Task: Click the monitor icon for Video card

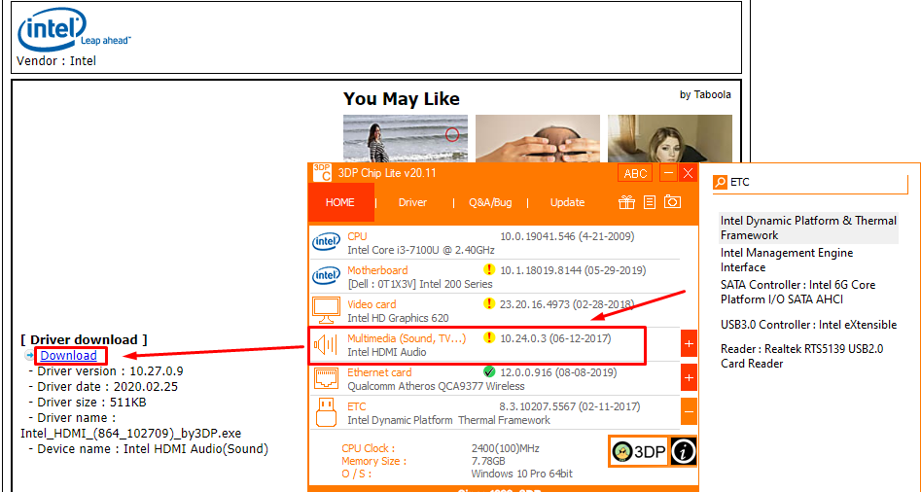Action: (x=326, y=310)
